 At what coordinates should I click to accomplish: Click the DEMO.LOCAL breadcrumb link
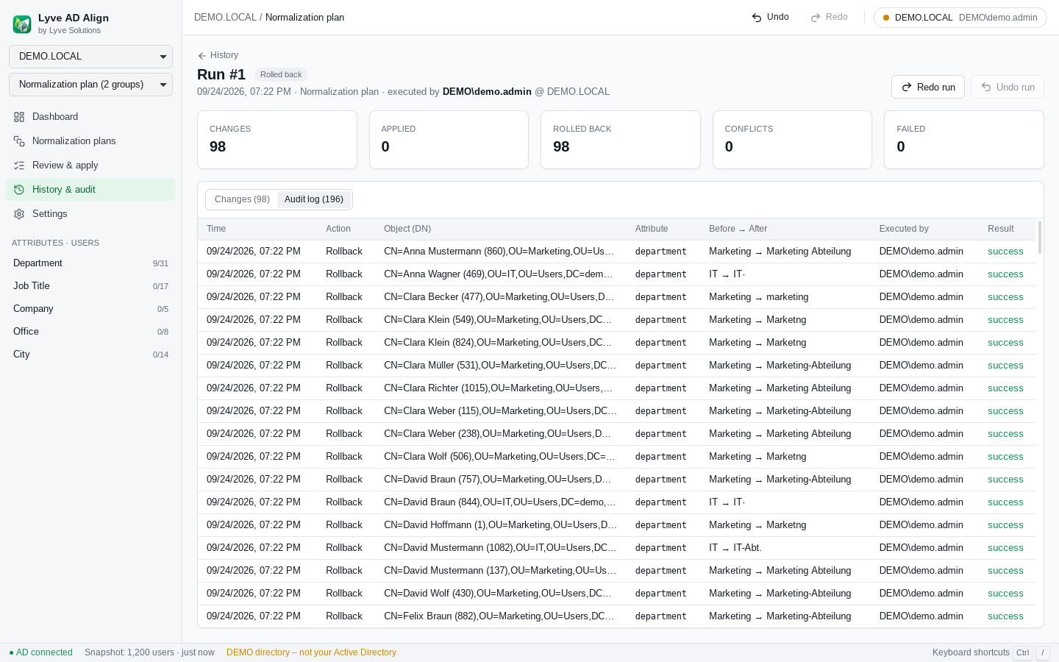point(225,18)
